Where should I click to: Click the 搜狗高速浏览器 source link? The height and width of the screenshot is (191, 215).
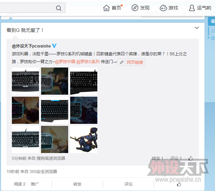(51, 158)
